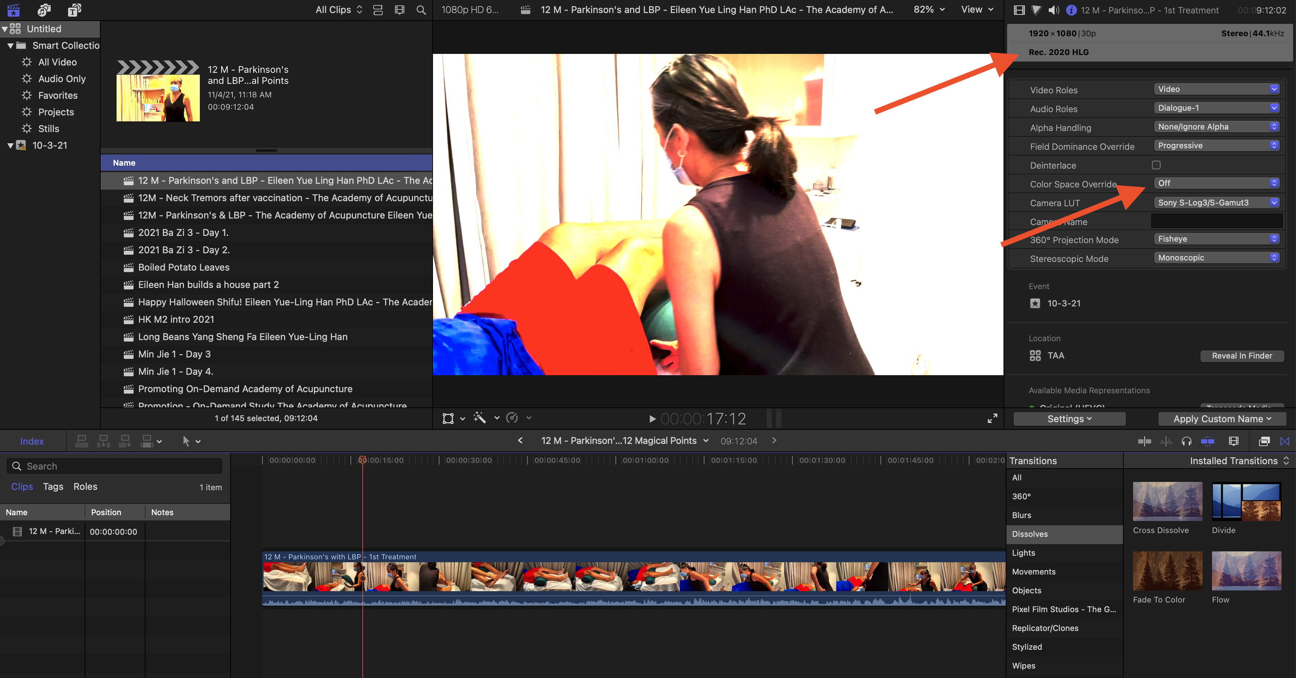Screen dimensions: 1296x678
Task: Click the Reveal In Finder button
Action: [1242, 356]
